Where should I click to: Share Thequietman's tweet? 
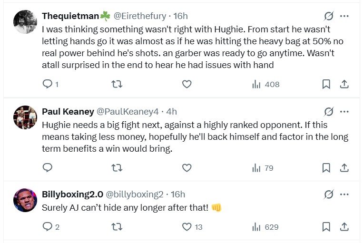click(x=344, y=84)
